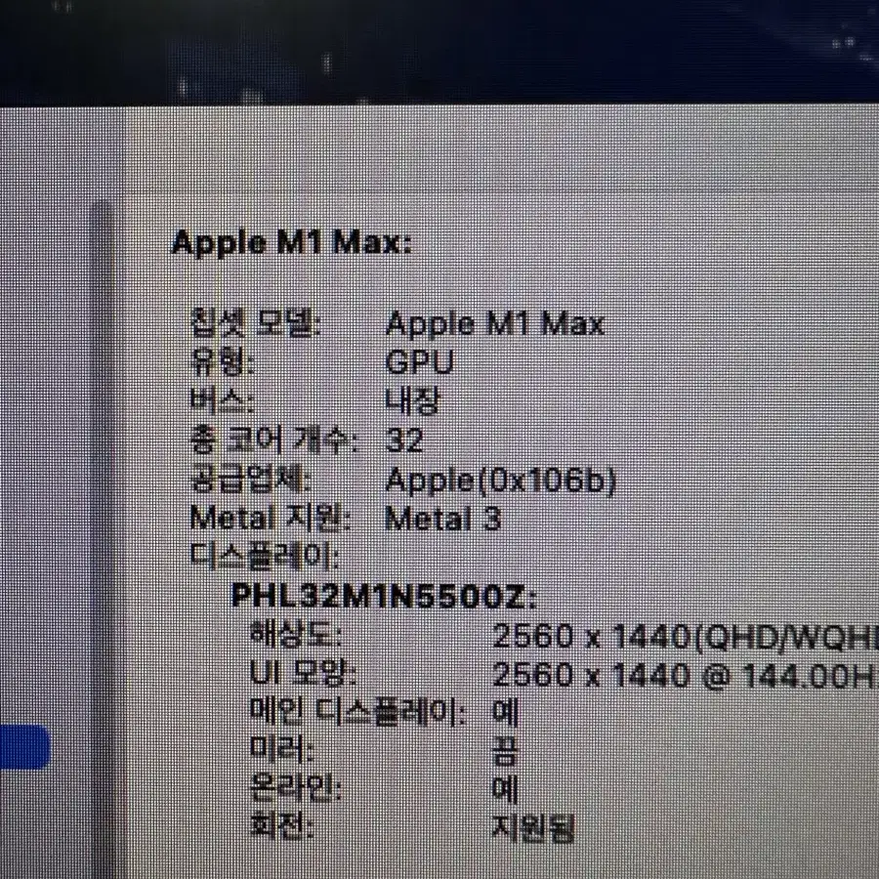Click the vendor value "Apple(0x106b)"

501,481
